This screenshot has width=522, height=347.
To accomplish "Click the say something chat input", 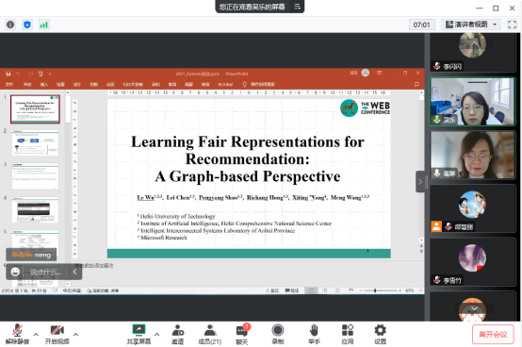I will point(46,273).
